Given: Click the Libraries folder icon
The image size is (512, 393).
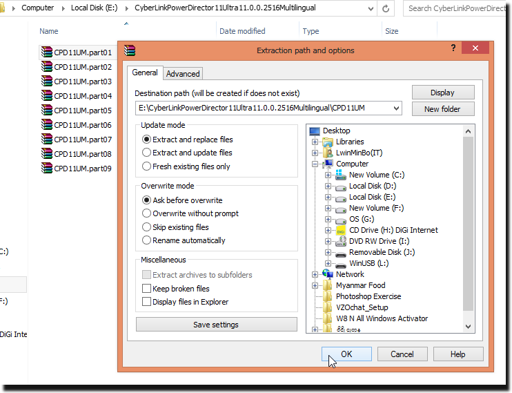Looking at the screenshot, I should 328,142.
